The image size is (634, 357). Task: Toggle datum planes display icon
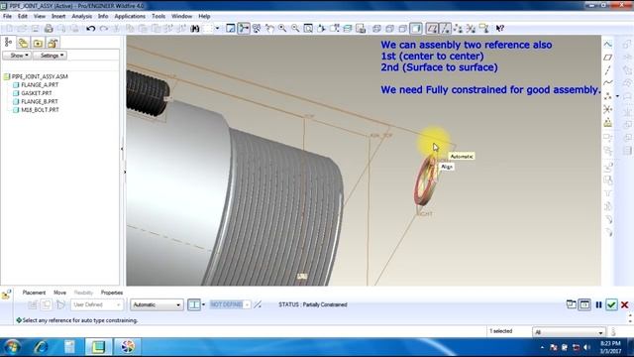[432, 29]
